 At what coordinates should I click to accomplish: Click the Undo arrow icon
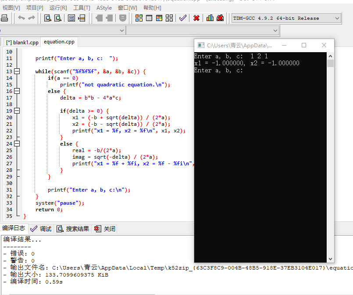[21, 18]
